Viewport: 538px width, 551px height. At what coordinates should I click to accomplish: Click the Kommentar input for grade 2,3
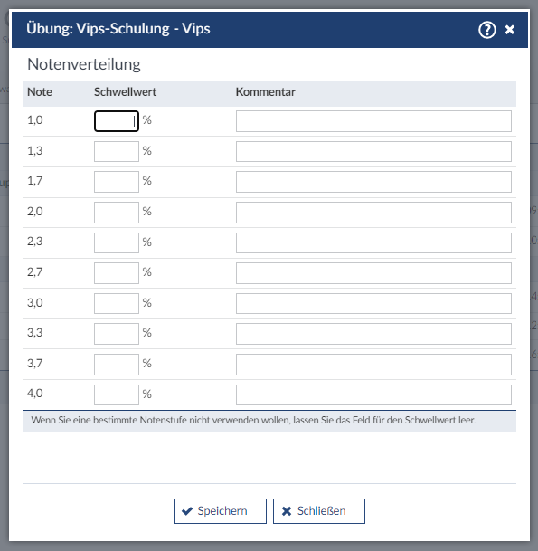pyautogui.click(x=373, y=242)
